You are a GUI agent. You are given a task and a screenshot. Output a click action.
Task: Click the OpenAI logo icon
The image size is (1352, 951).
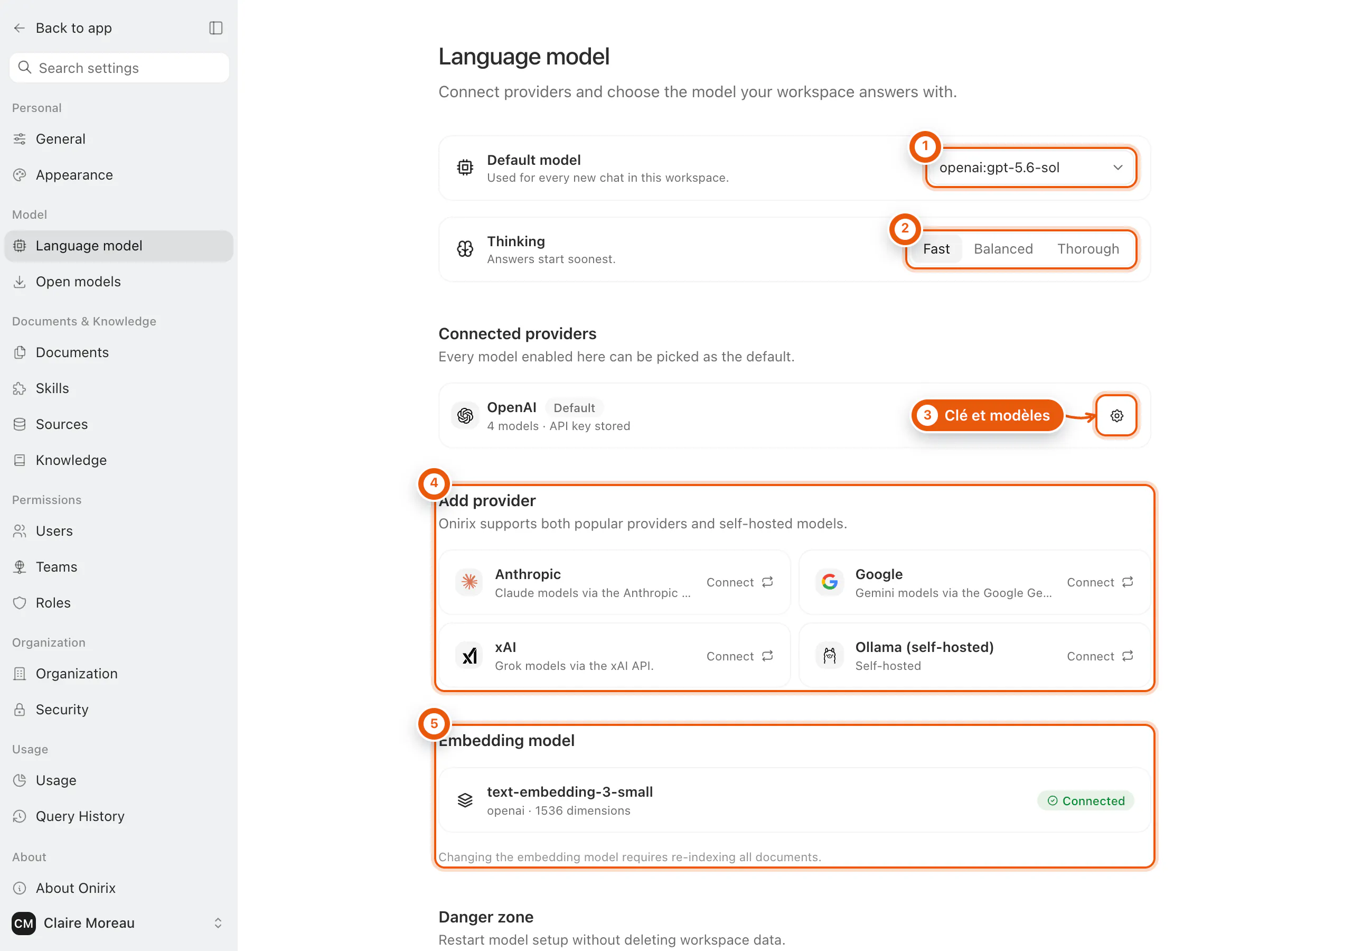pyautogui.click(x=465, y=415)
